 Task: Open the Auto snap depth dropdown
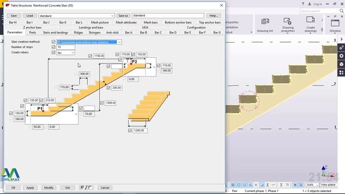[x=317, y=185]
